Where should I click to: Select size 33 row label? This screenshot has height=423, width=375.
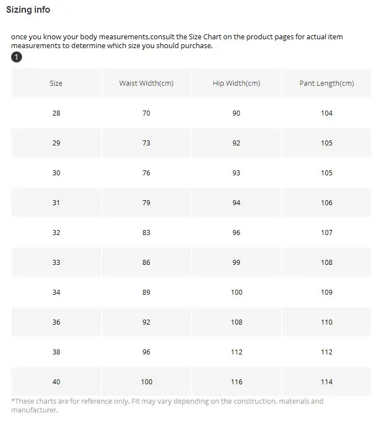[x=56, y=262]
